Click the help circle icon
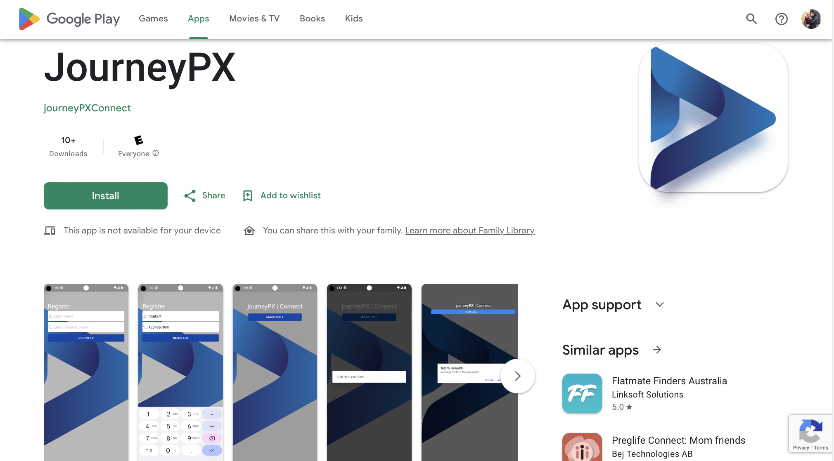 point(782,19)
